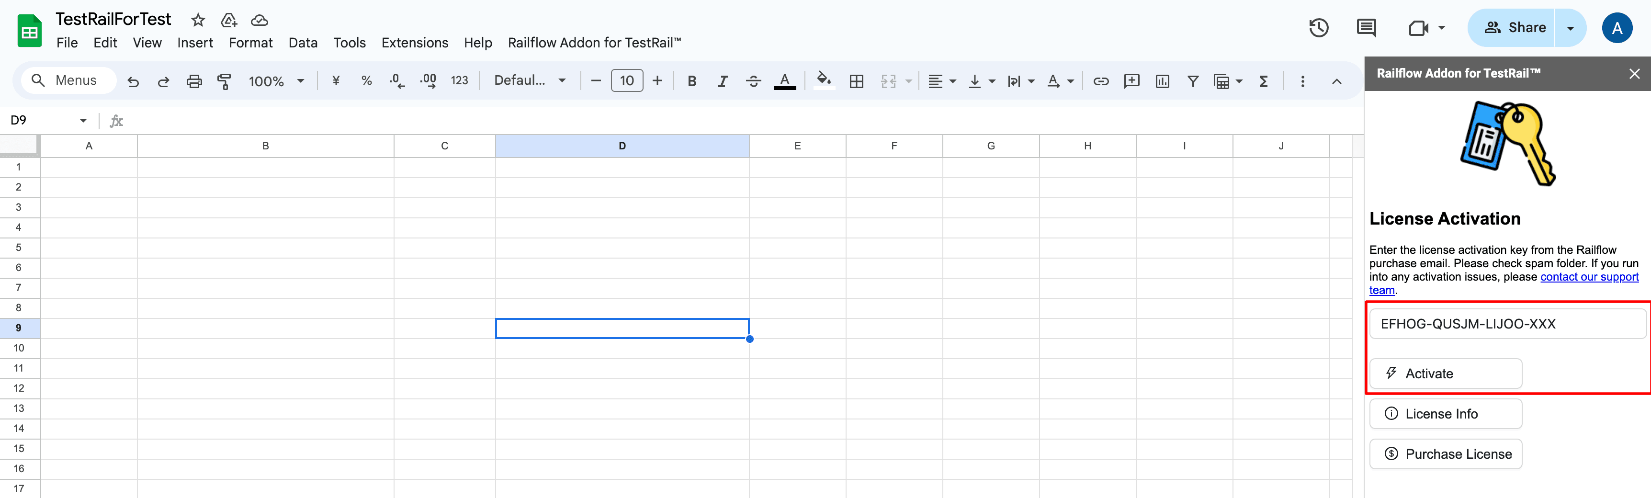The image size is (1651, 498).
Task: Format as currency using the yen icon
Action: coord(336,81)
